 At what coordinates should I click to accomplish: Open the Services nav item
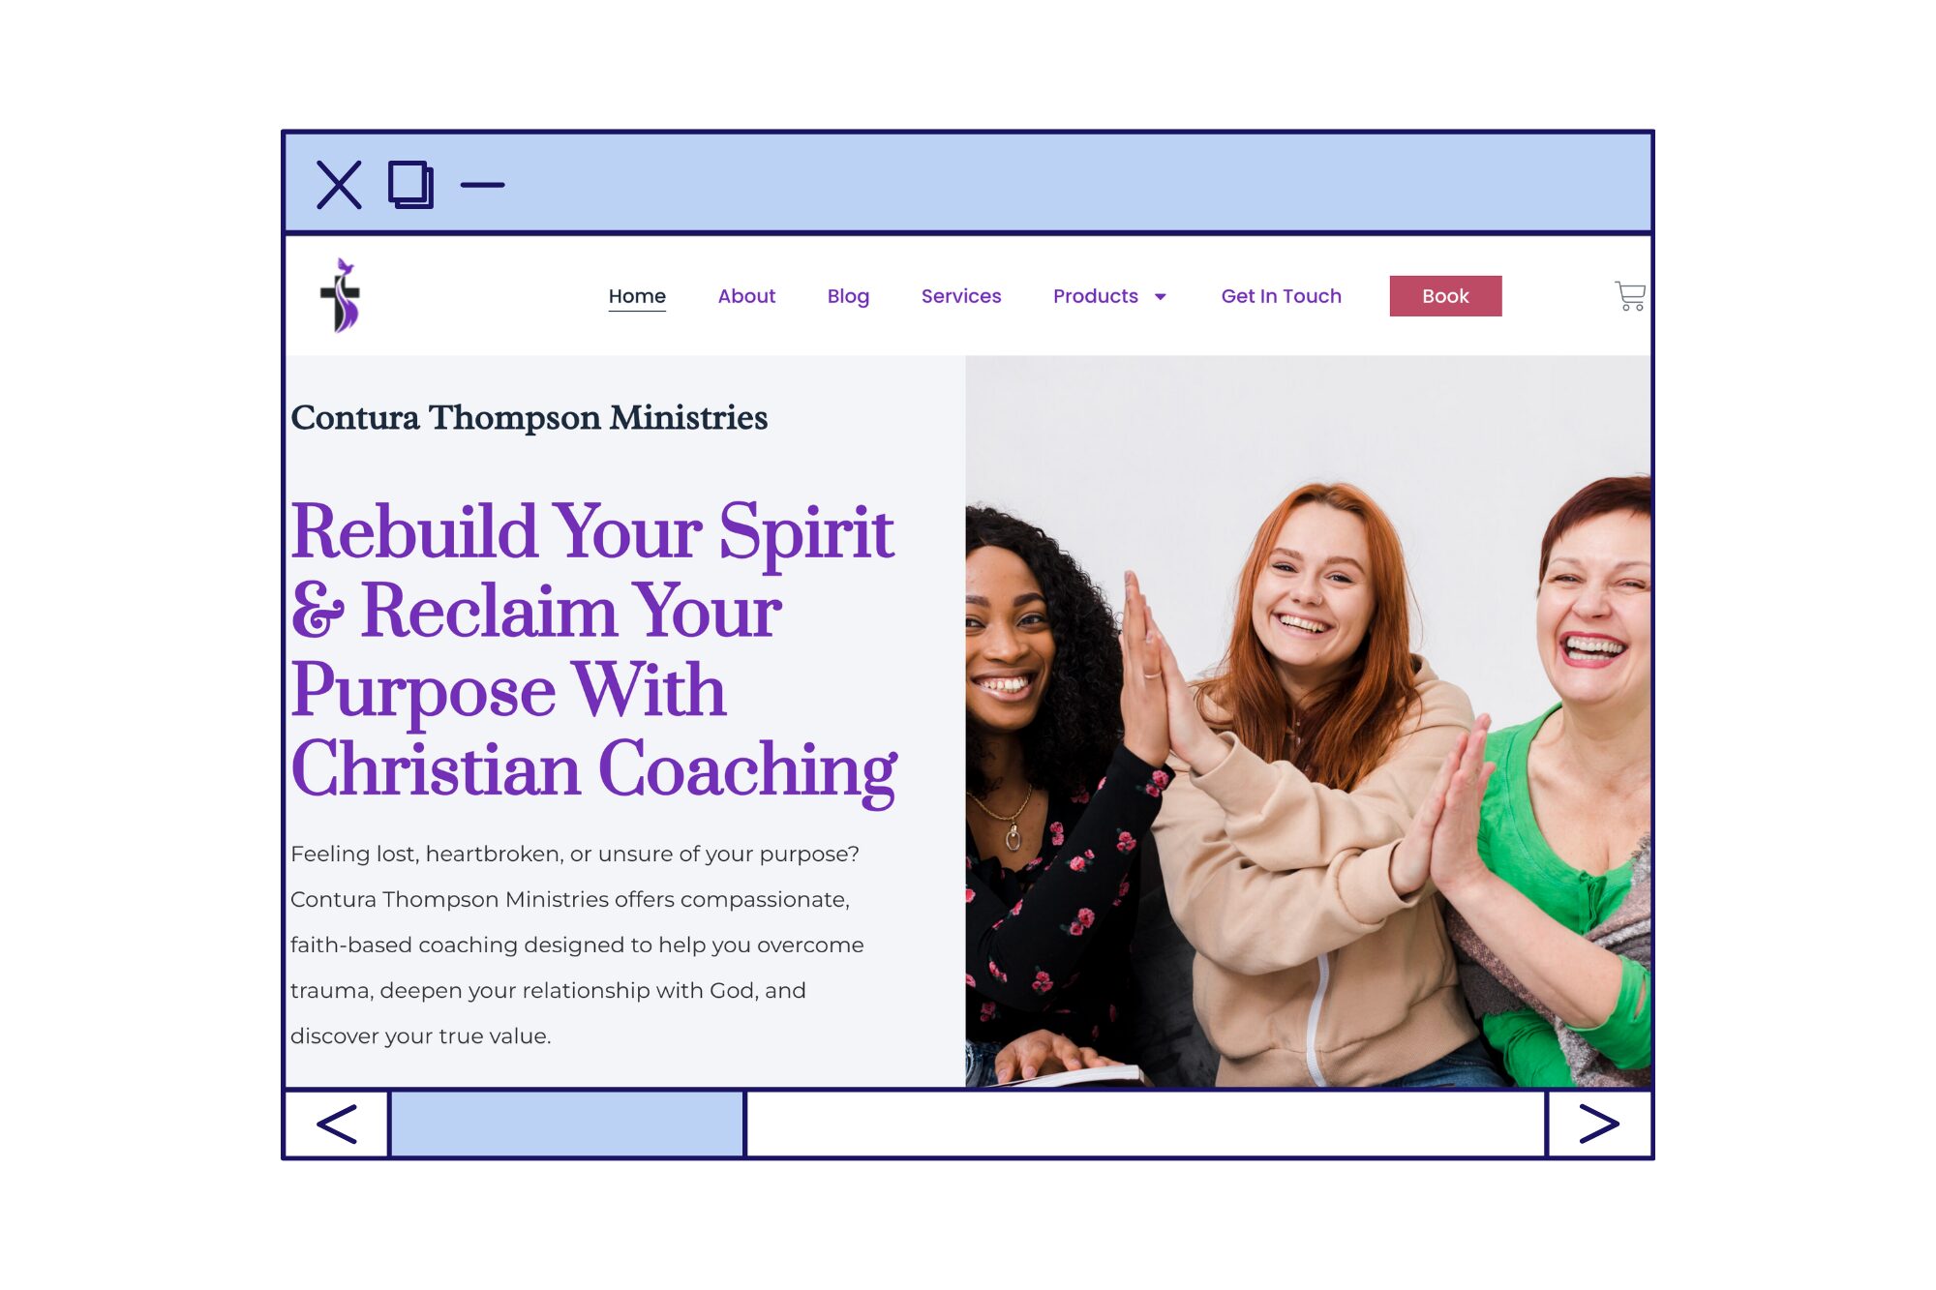[x=961, y=296]
